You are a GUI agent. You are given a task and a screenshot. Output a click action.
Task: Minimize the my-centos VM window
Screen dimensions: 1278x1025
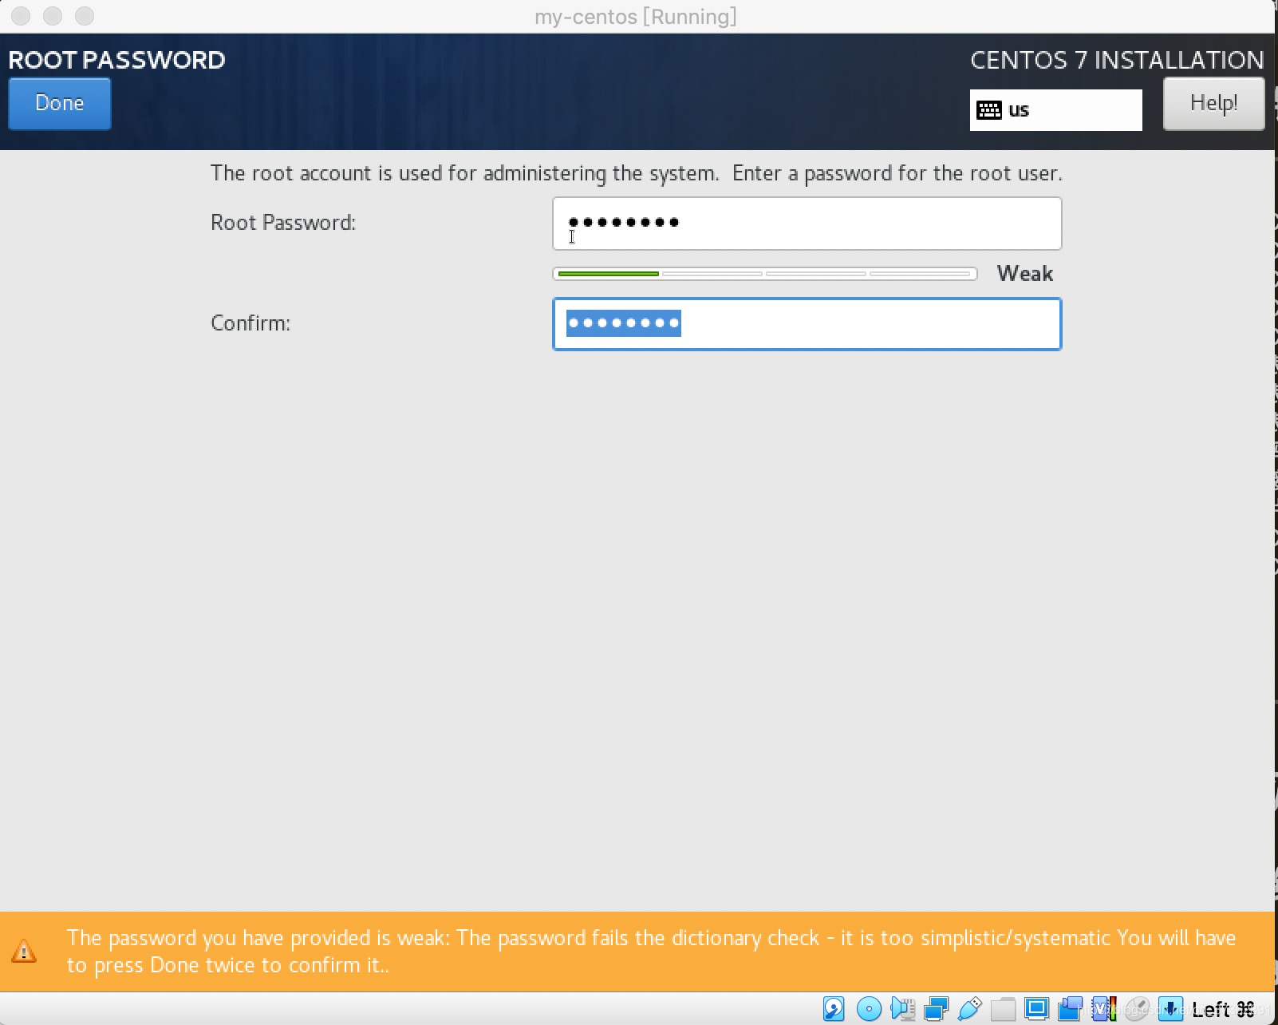(x=53, y=16)
